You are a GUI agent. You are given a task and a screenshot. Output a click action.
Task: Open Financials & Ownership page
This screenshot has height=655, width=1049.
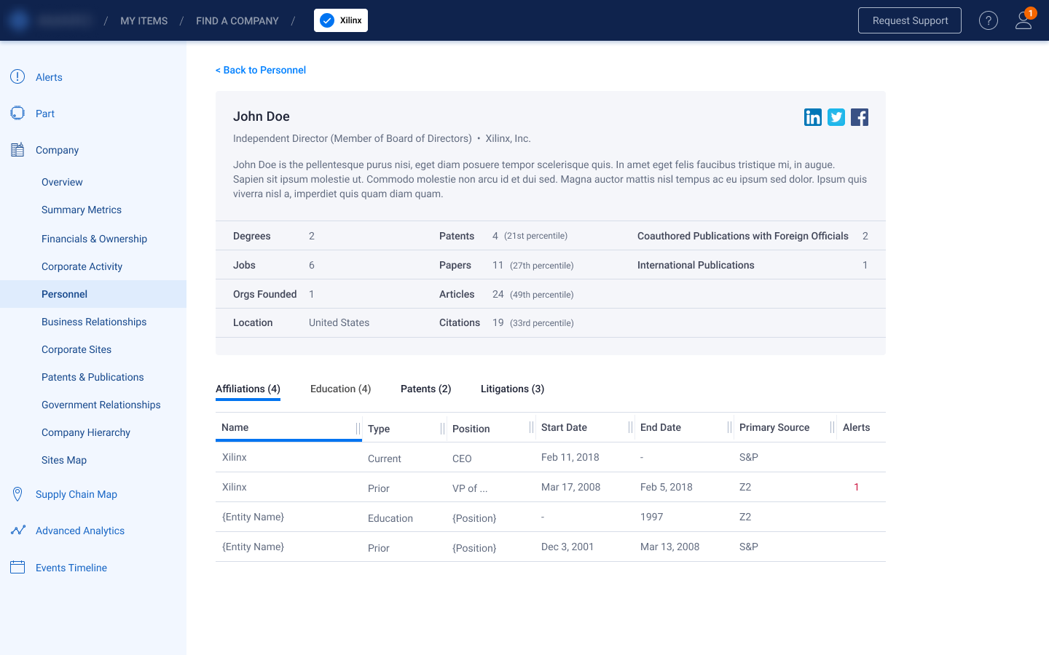(94, 239)
